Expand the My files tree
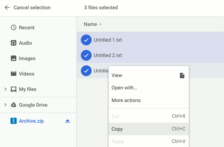Viewport: 224px width, 147px height. 5,89
